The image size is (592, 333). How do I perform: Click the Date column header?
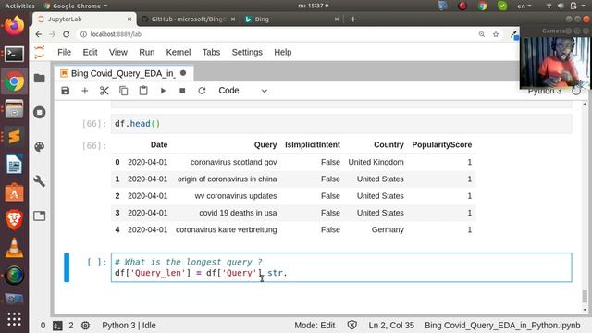[x=159, y=145]
